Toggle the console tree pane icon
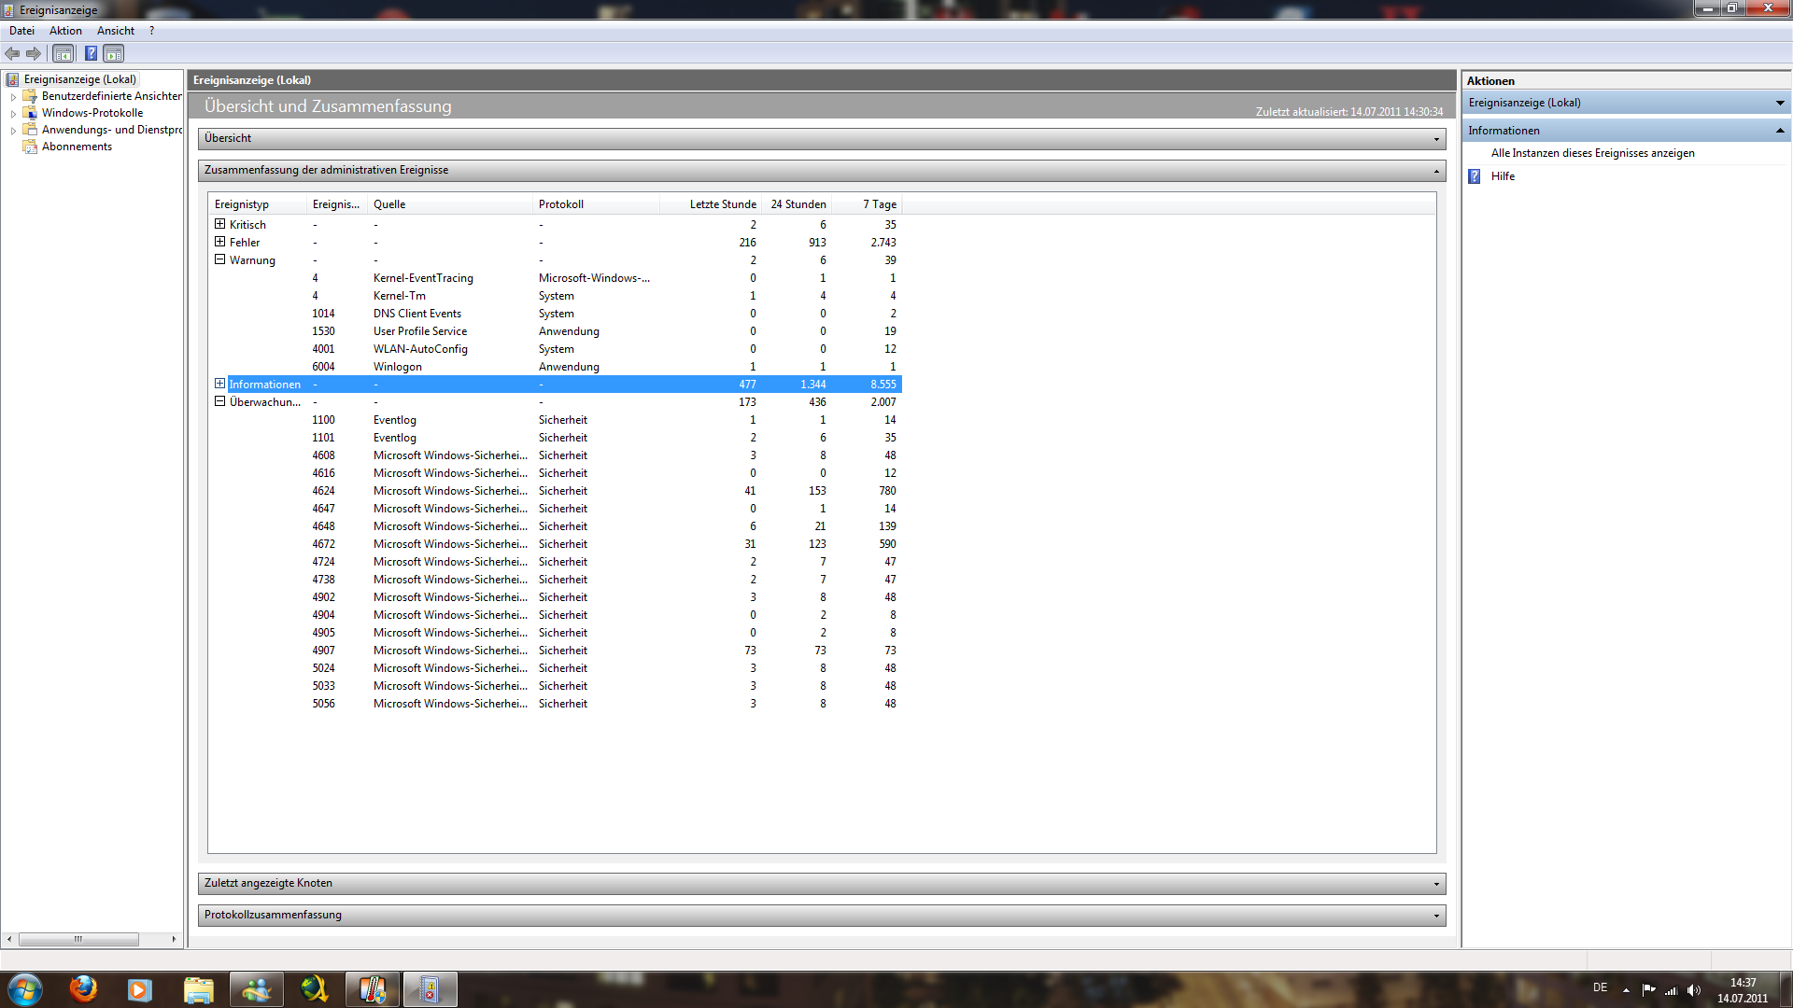 pos(63,53)
